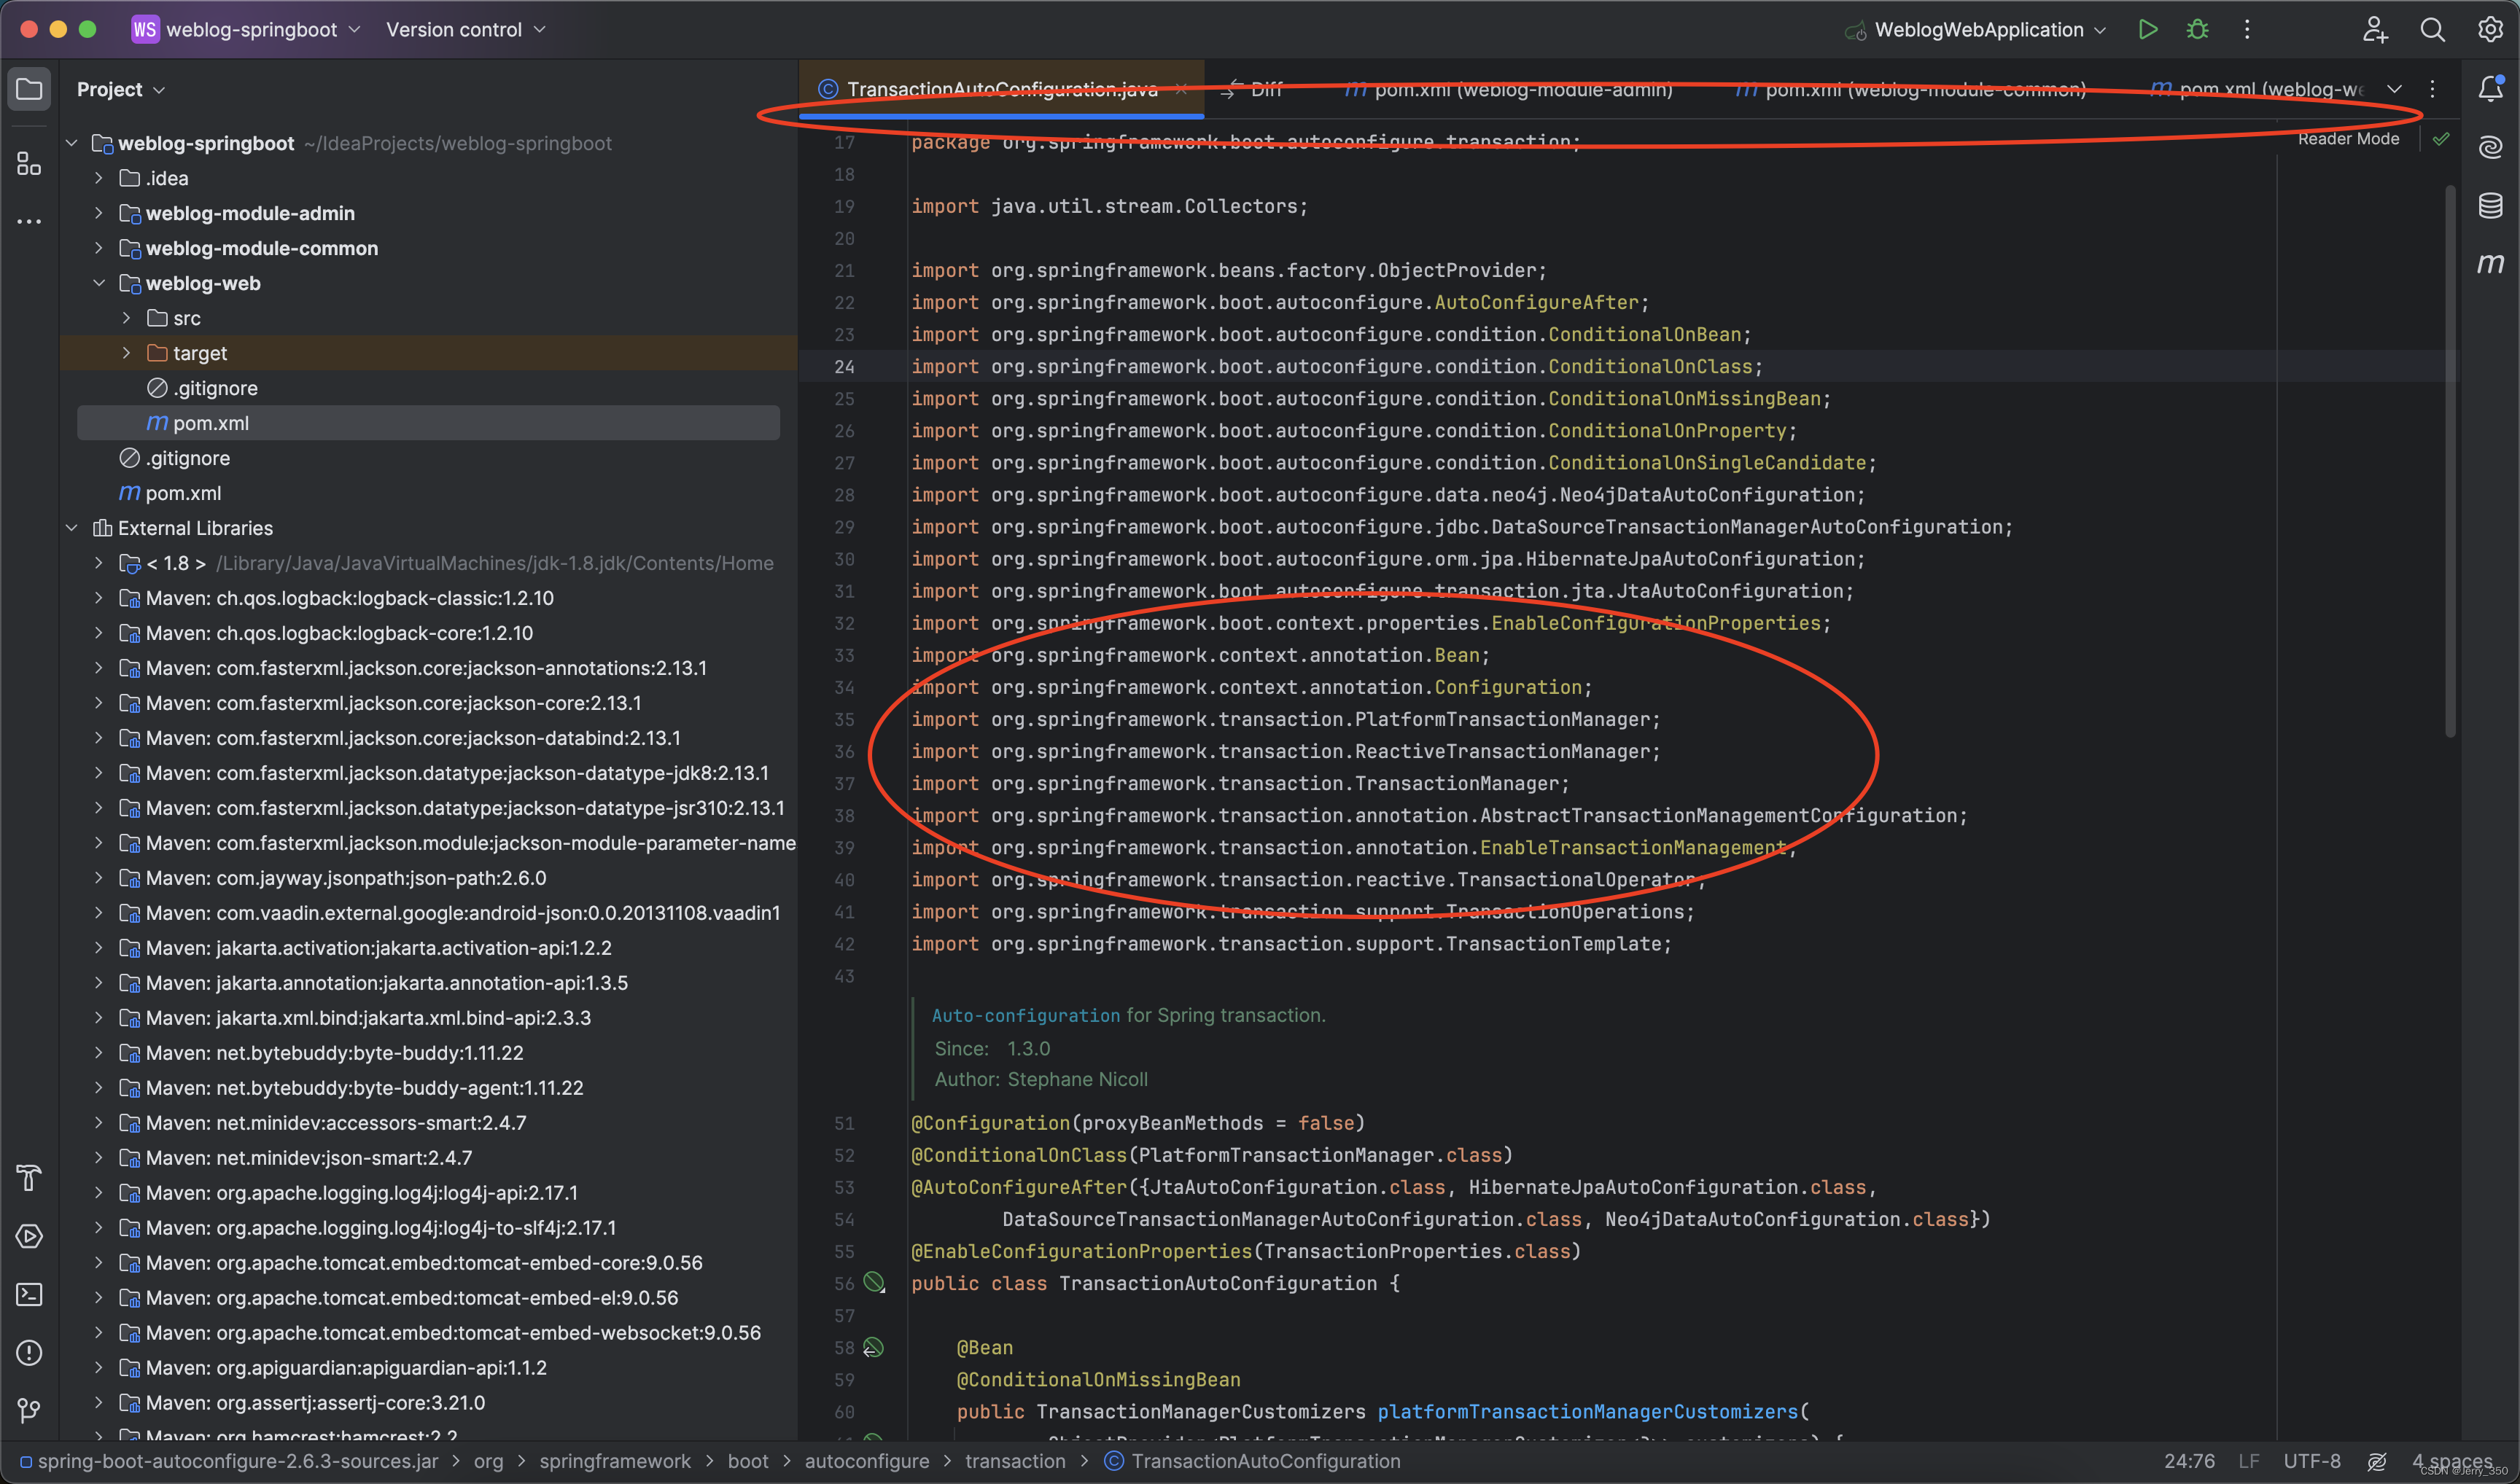Click the transaction breadcrumb in navigation bar
The width and height of the screenshot is (2520, 1484).
click(x=1014, y=1461)
